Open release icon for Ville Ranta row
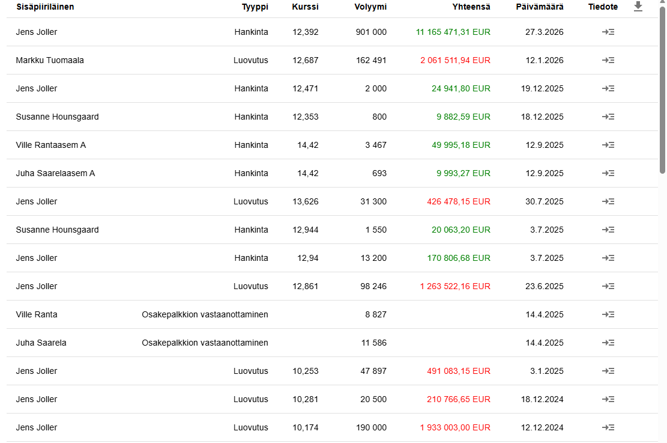 pos(608,314)
